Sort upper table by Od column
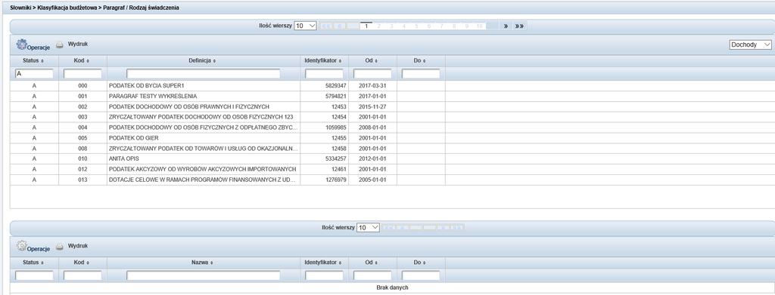 (372, 60)
